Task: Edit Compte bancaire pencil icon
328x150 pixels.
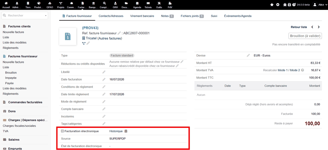Action: click(104, 109)
